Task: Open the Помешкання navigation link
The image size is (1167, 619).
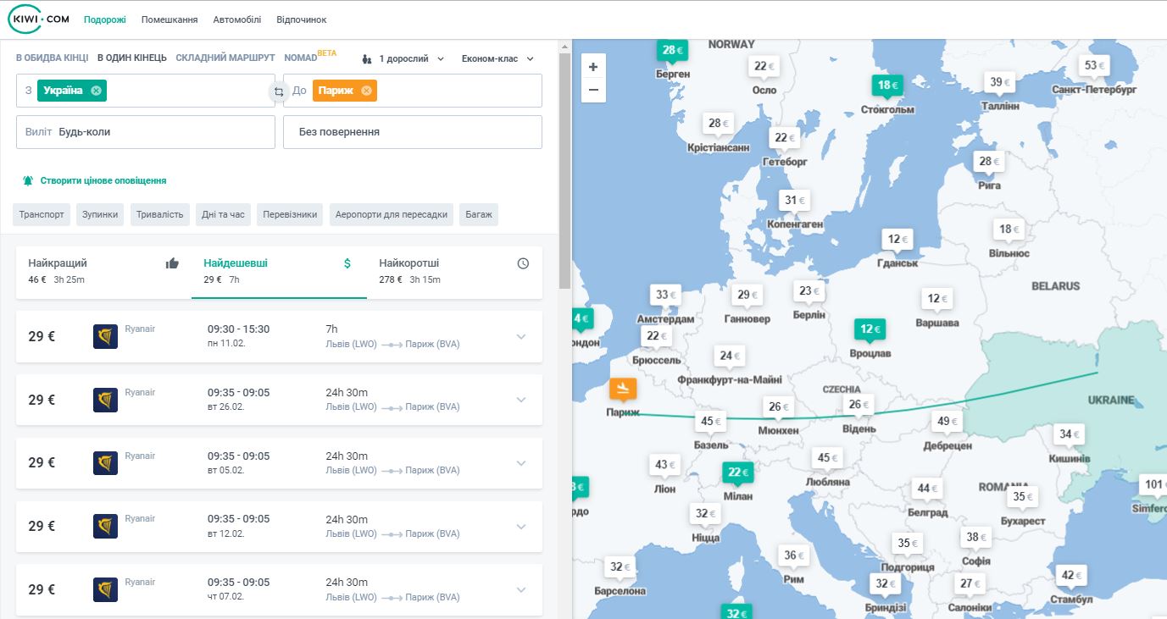Action: tap(169, 19)
